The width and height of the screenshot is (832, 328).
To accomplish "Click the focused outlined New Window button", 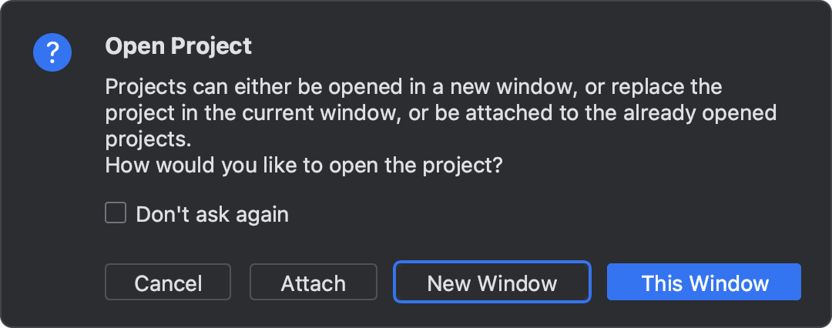I will [x=491, y=283].
